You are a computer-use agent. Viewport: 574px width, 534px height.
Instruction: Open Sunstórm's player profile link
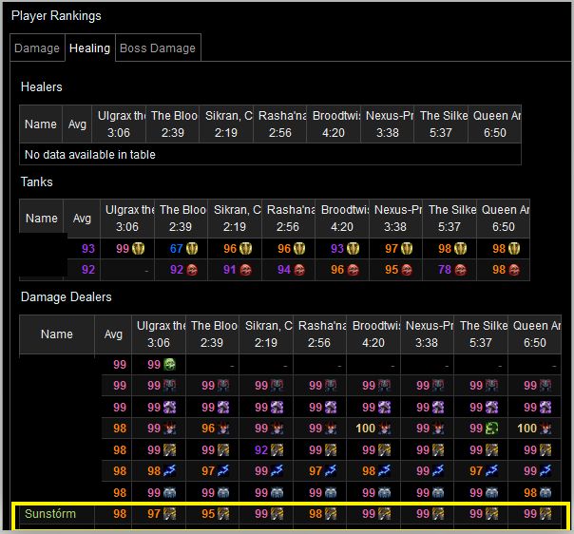pos(50,513)
